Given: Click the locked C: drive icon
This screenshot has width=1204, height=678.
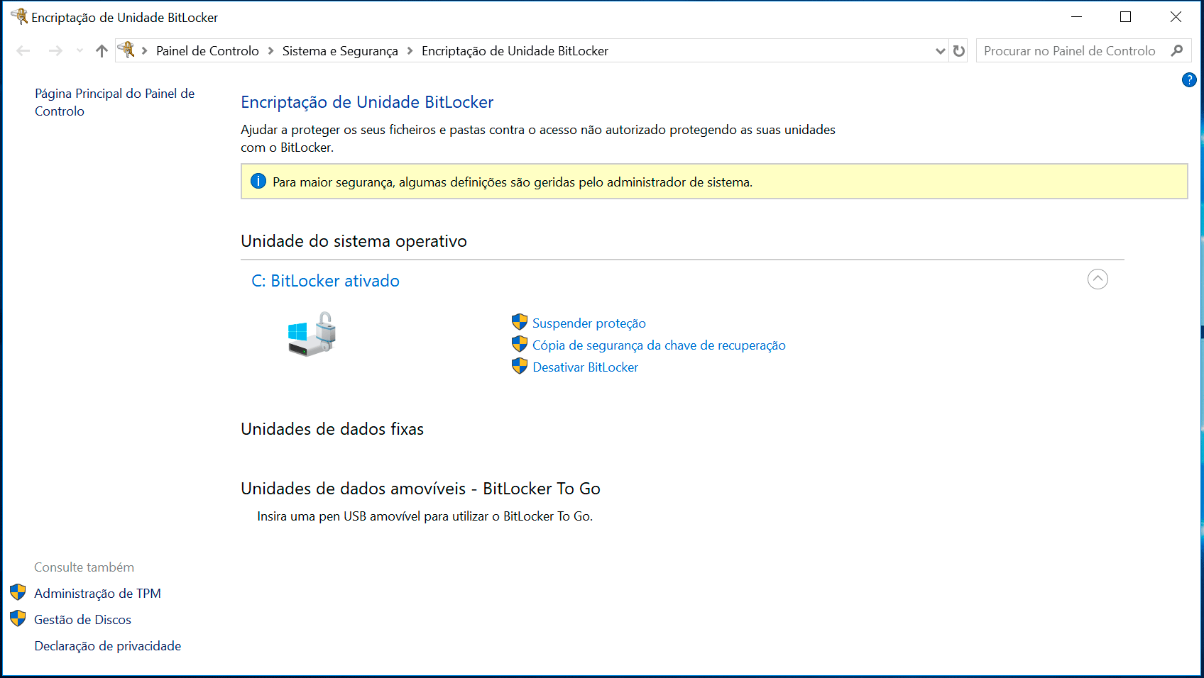Looking at the screenshot, I should coord(312,335).
